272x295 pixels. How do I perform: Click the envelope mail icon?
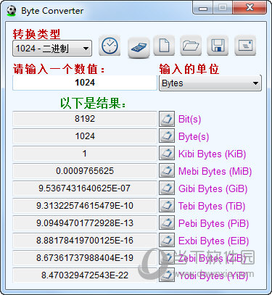click(245, 46)
